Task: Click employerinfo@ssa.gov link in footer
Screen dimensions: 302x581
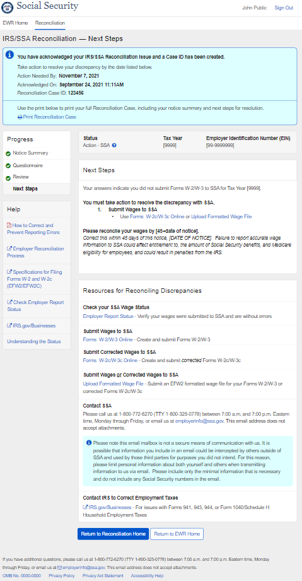Action: [84, 567]
